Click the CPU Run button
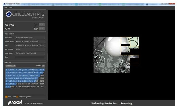 [42, 29]
